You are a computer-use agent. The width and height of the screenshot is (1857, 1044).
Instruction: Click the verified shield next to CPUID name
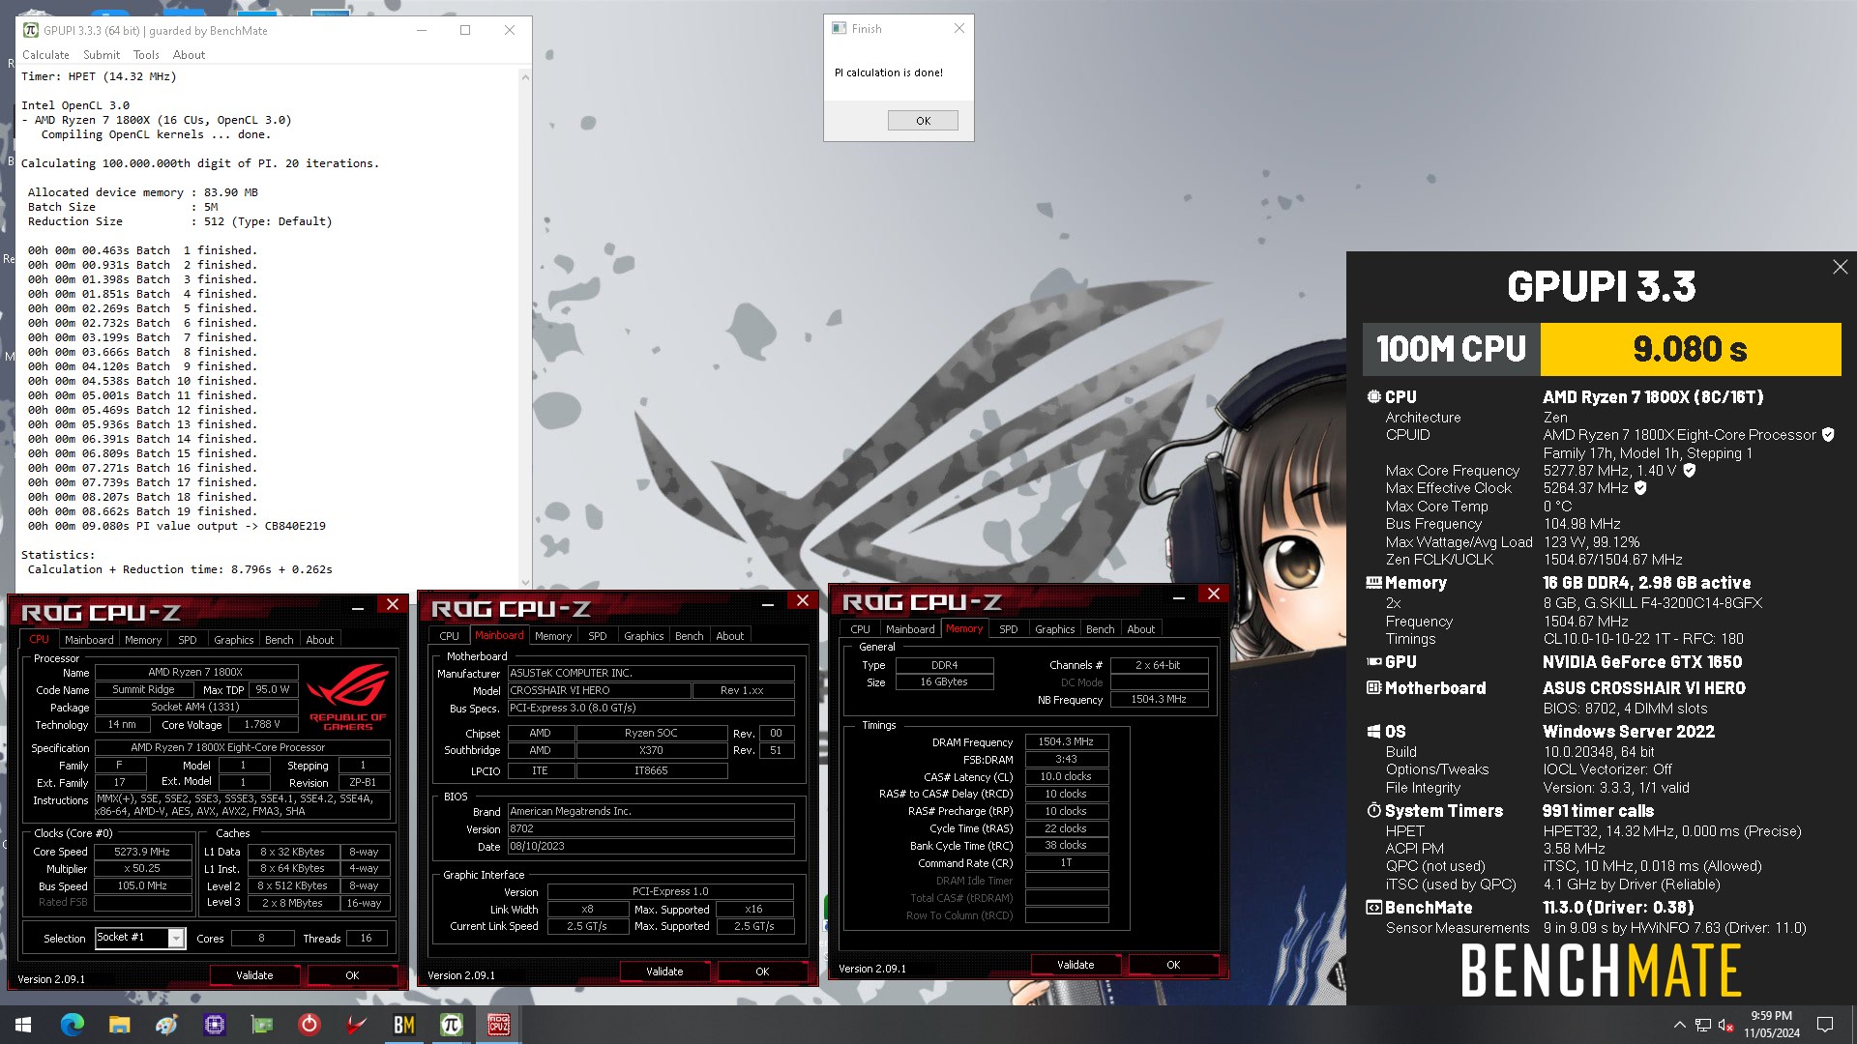point(1828,435)
